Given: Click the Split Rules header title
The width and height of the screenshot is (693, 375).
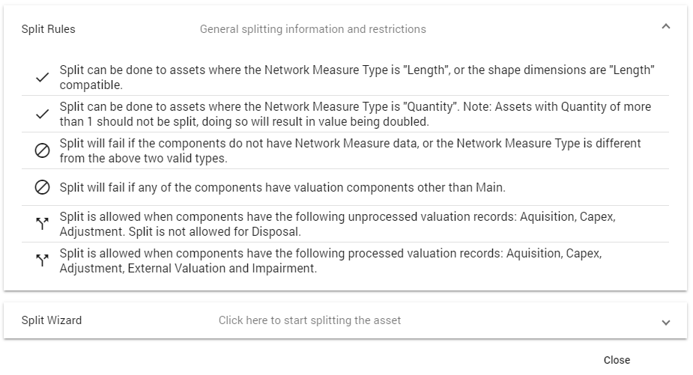Looking at the screenshot, I should (49, 29).
